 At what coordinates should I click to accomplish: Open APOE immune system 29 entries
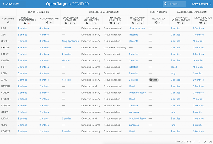pos(198,80)
